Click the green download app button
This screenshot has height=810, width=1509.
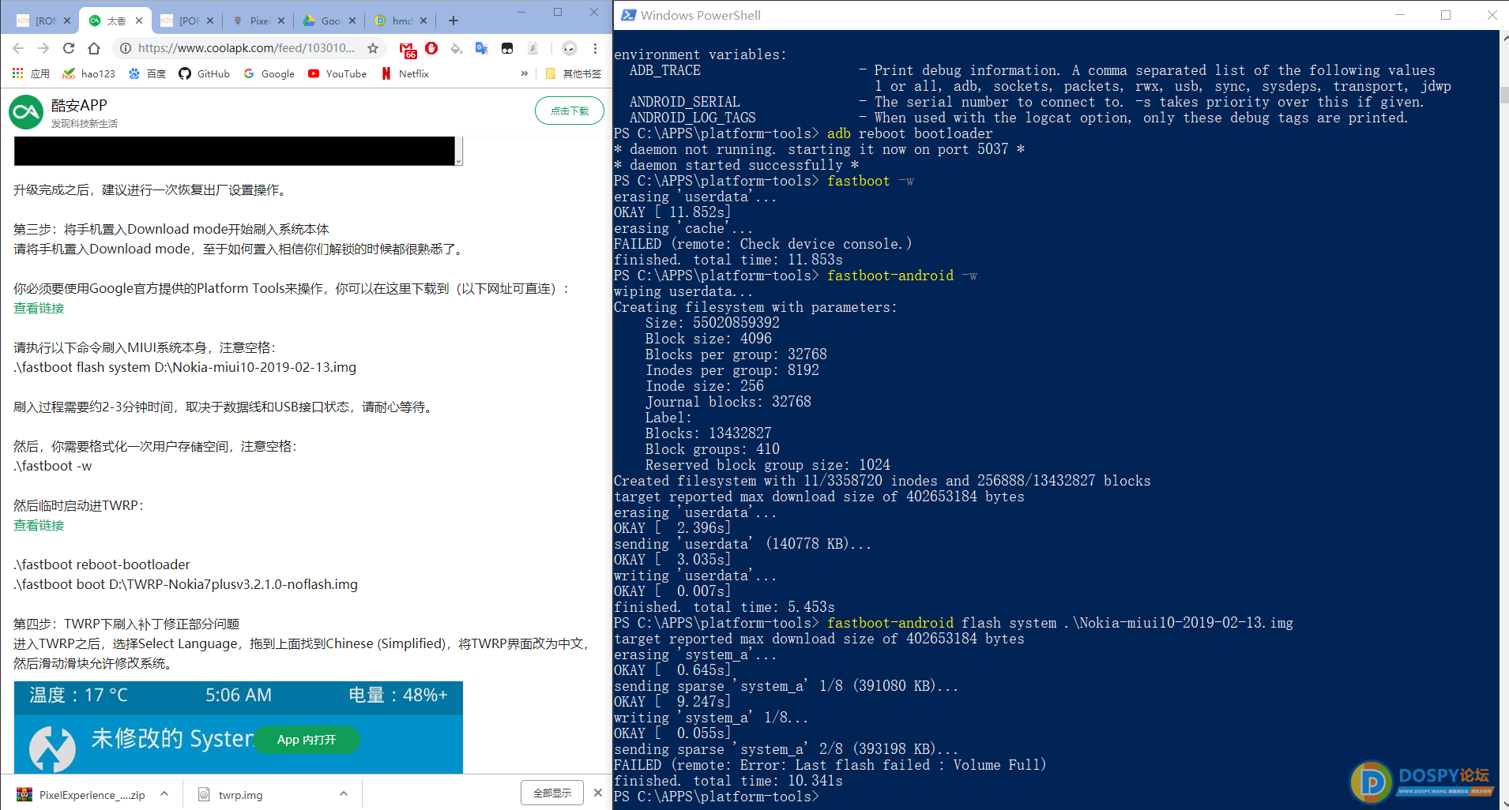(x=570, y=111)
